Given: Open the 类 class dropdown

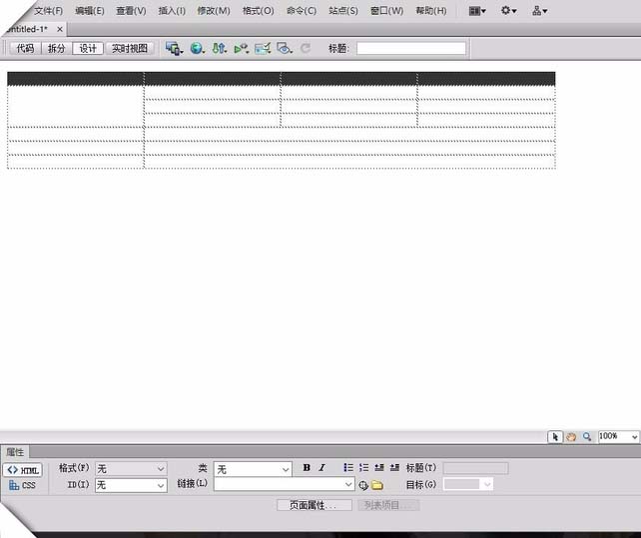Looking at the screenshot, I should 253,469.
